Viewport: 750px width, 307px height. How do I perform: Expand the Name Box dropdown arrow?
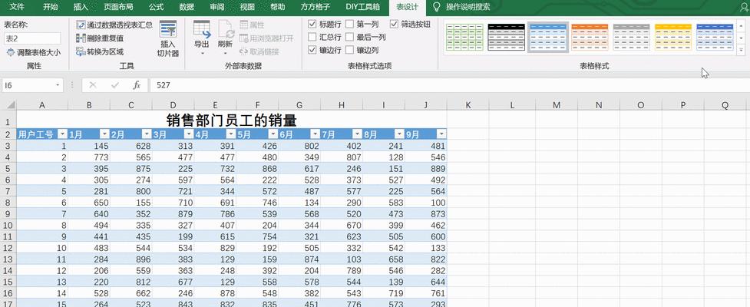pos(58,85)
